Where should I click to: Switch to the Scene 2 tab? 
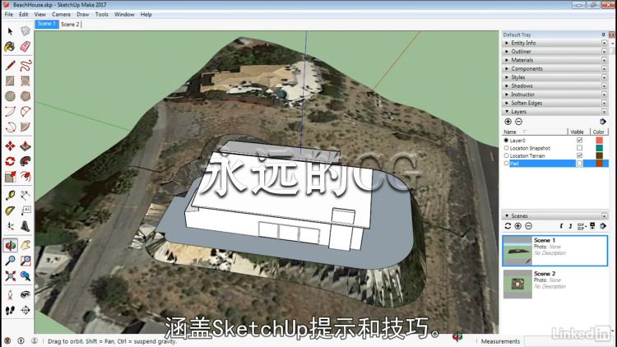click(x=70, y=25)
